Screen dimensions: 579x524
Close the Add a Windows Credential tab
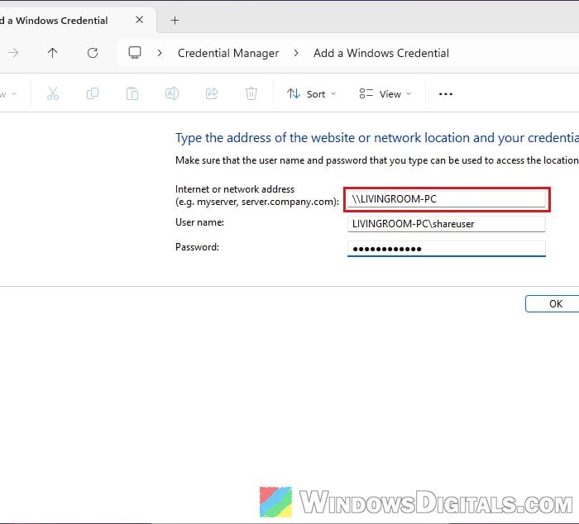pyautogui.click(x=139, y=20)
